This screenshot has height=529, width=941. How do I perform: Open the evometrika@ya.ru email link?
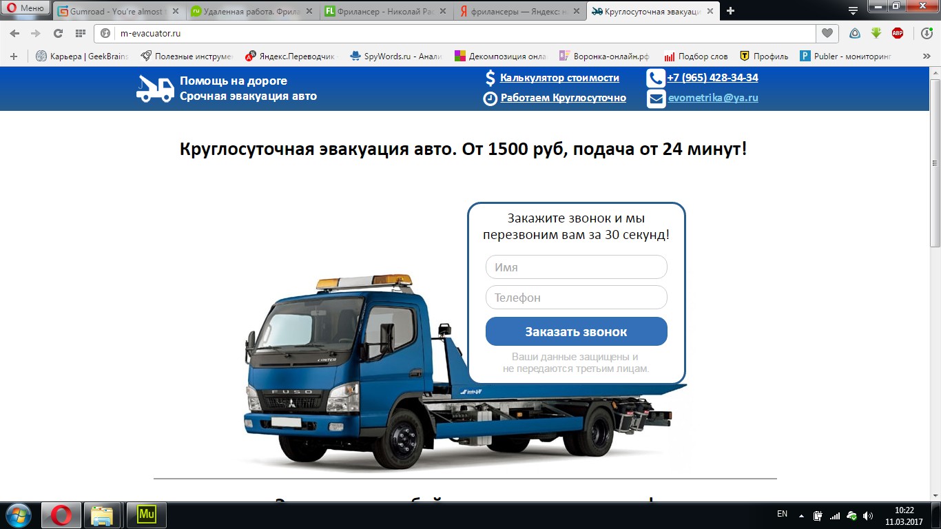(x=713, y=98)
